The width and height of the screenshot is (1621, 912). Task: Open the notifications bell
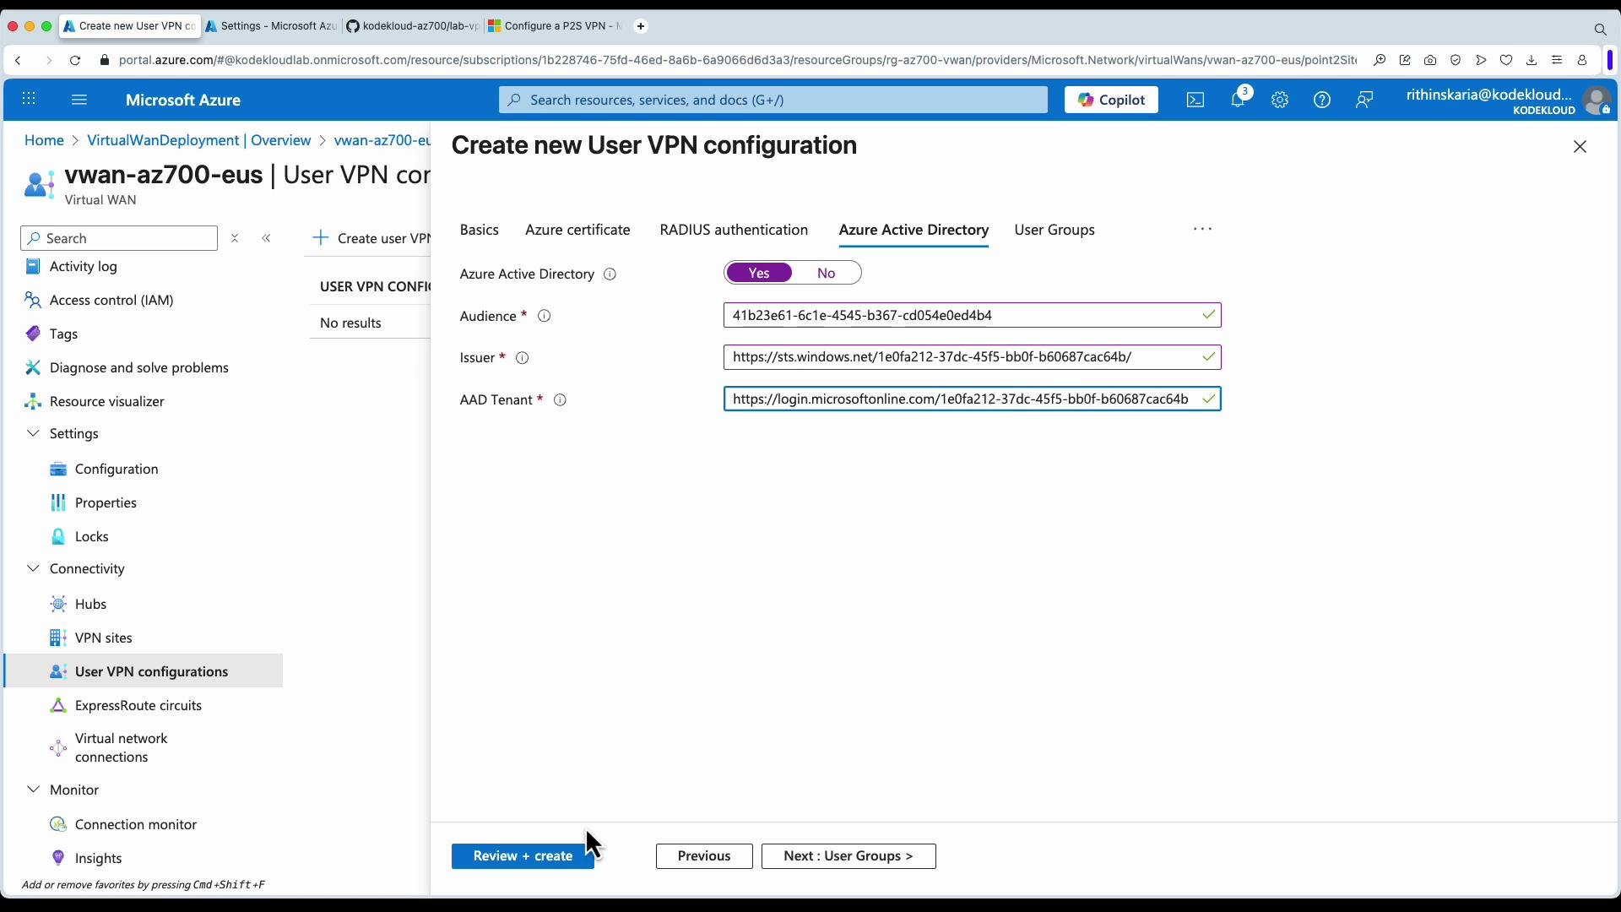[x=1239, y=100]
